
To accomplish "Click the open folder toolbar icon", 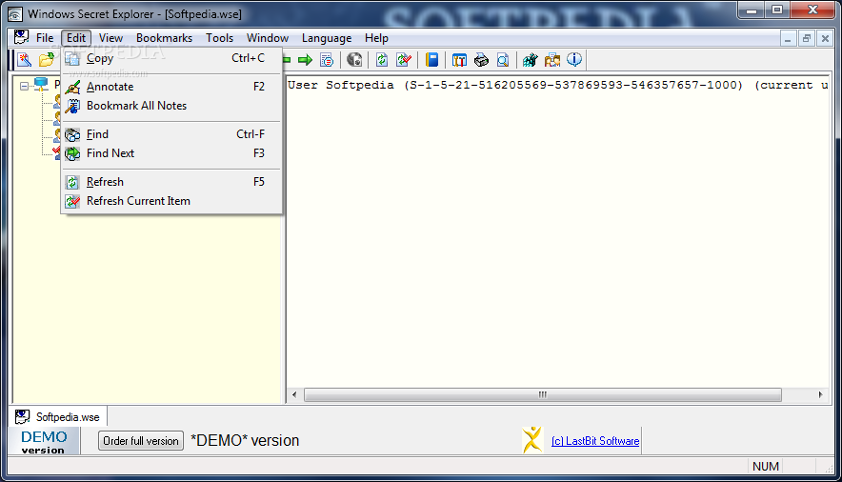I will 46,60.
